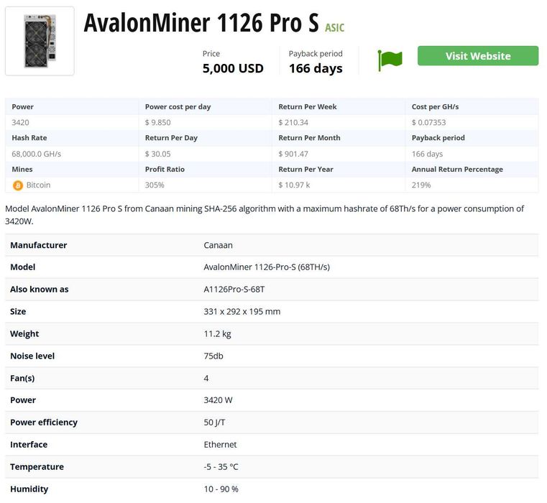
Task: Click the 11.2 kg weight value
Action: [x=217, y=334]
